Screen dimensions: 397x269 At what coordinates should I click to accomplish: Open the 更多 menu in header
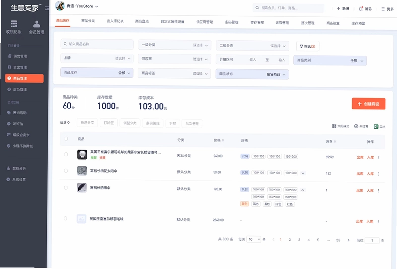point(387,9)
